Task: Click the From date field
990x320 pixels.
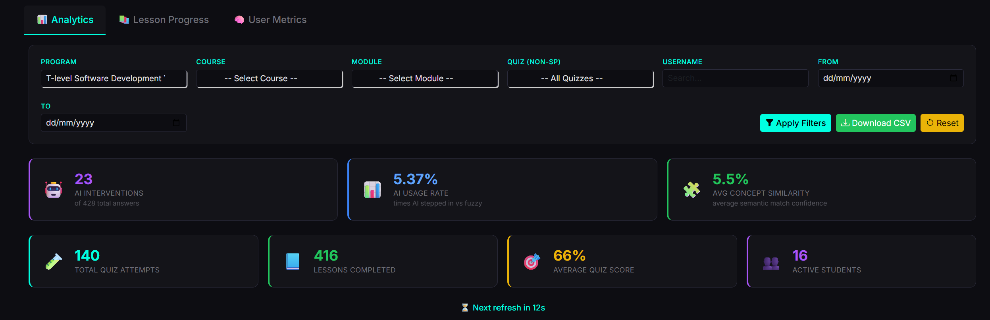Action: [891, 78]
